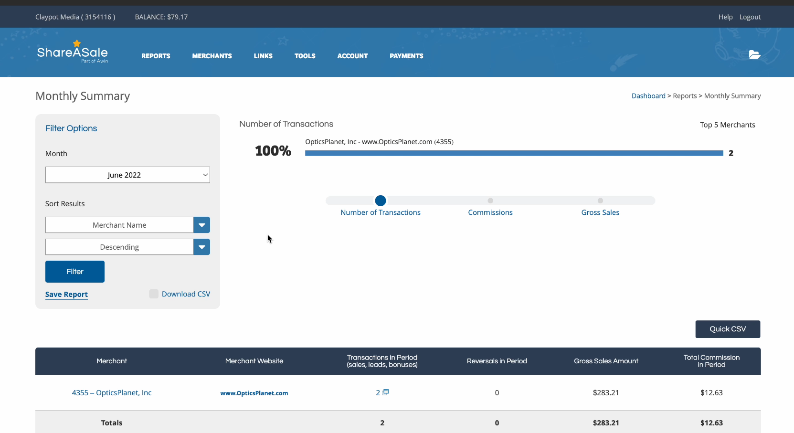Screen dimensions: 794x433
Task: Click the Gross Sales Amount column header
Action: (x=606, y=361)
